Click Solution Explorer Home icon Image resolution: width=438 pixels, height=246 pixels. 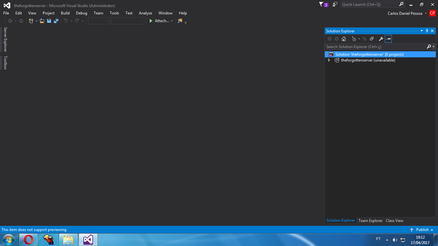click(x=344, y=39)
